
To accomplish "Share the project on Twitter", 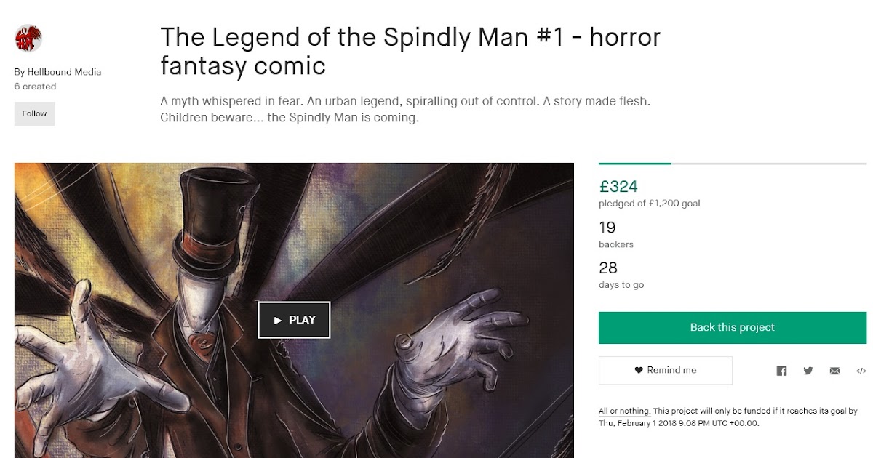I will click(x=808, y=371).
